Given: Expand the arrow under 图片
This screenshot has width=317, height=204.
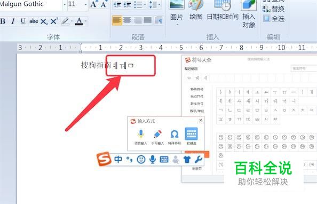Looking at the screenshot, I should [177, 25].
